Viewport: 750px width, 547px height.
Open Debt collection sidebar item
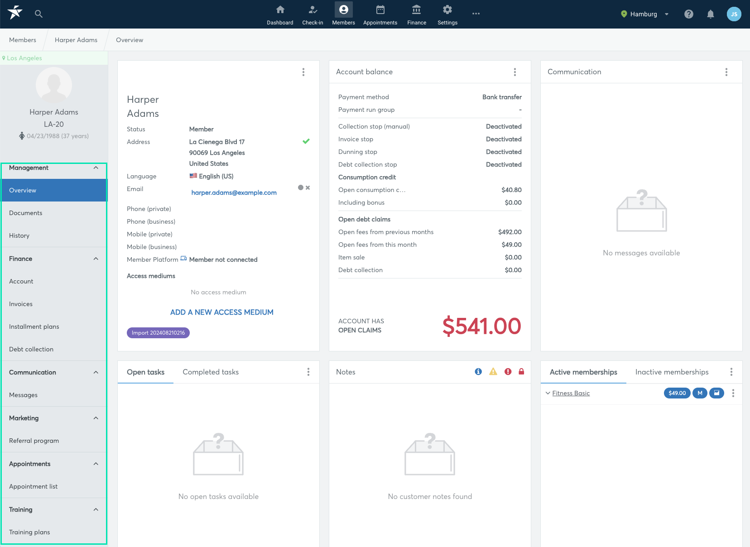click(54, 349)
